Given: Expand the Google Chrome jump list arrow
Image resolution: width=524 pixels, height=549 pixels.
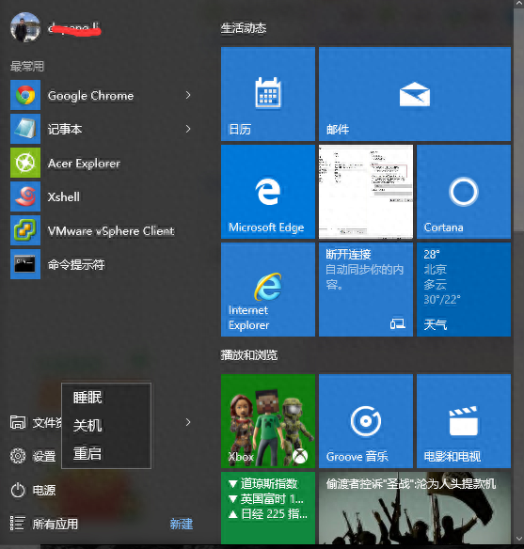Looking at the screenshot, I should (x=188, y=95).
